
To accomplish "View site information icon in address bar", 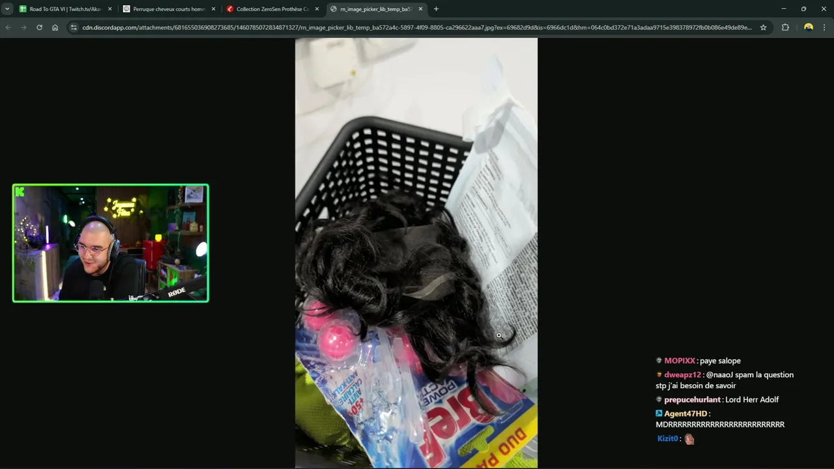I will [x=74, y=27].
